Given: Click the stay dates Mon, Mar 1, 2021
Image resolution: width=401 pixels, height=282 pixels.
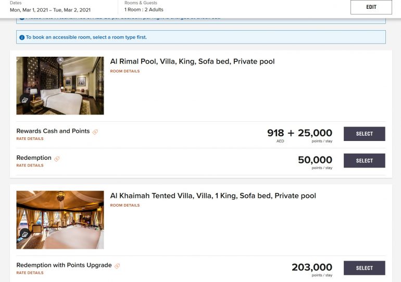Looking at the screenshot, I should pyautogui.click(x=50, y=10).
